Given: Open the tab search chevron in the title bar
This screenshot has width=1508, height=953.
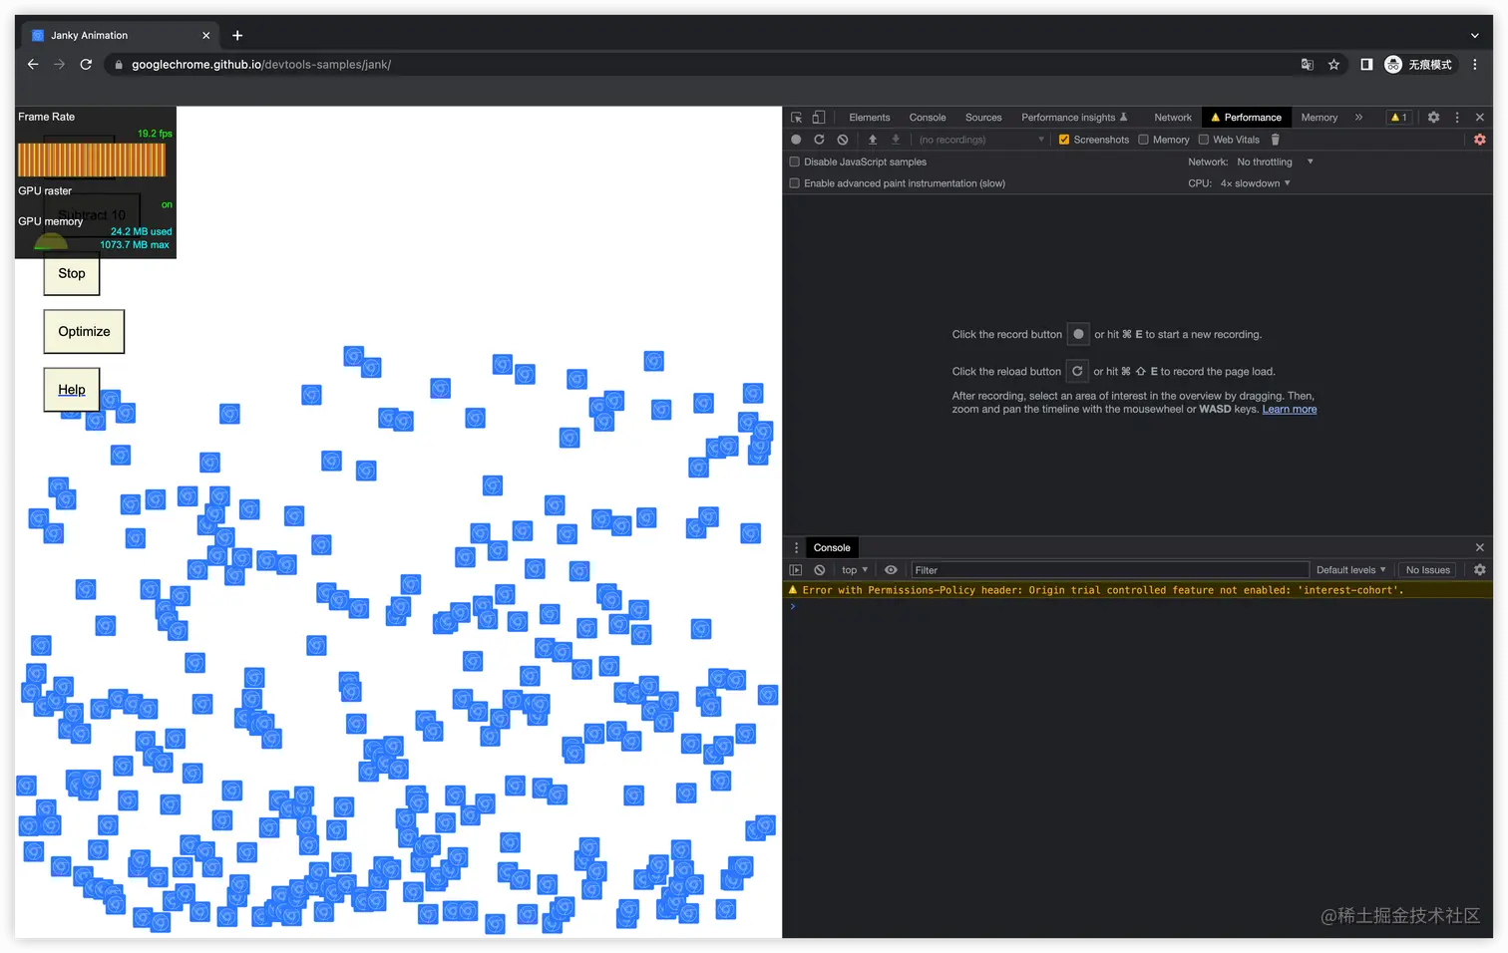Looking at the screenshot, I should click(x=1475, y=35).
